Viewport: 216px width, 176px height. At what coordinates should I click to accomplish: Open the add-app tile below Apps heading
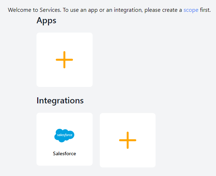click(64, 60)
